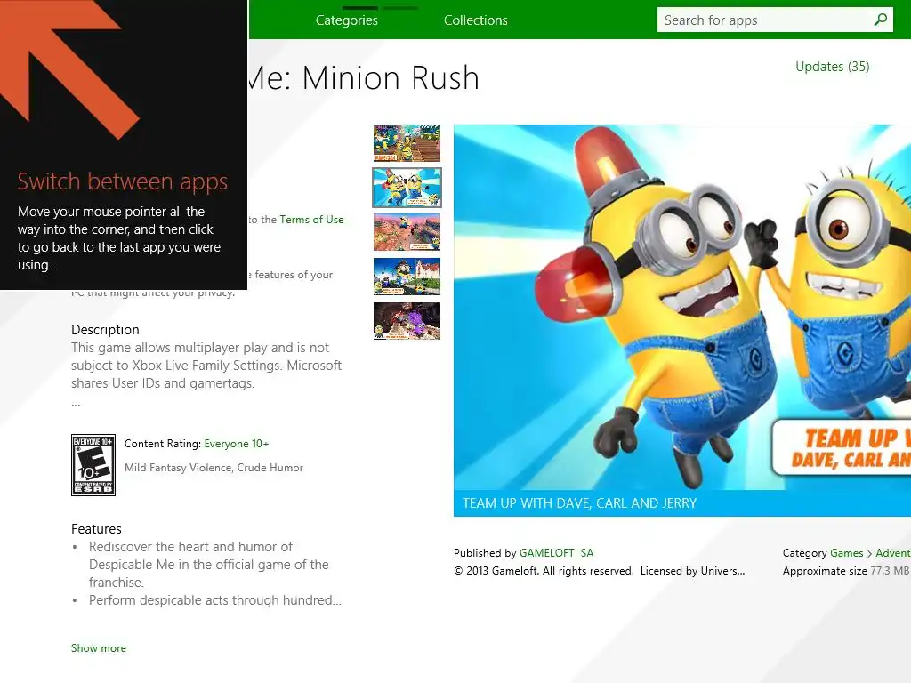Click the copyright '© 2013 Gameloft' text

[599, 571]
